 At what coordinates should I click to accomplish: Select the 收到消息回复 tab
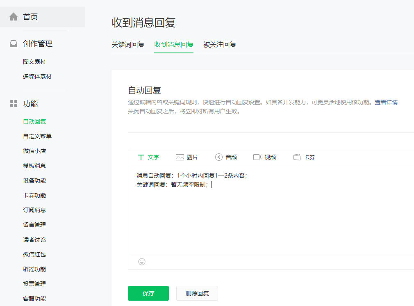point(174,44)
